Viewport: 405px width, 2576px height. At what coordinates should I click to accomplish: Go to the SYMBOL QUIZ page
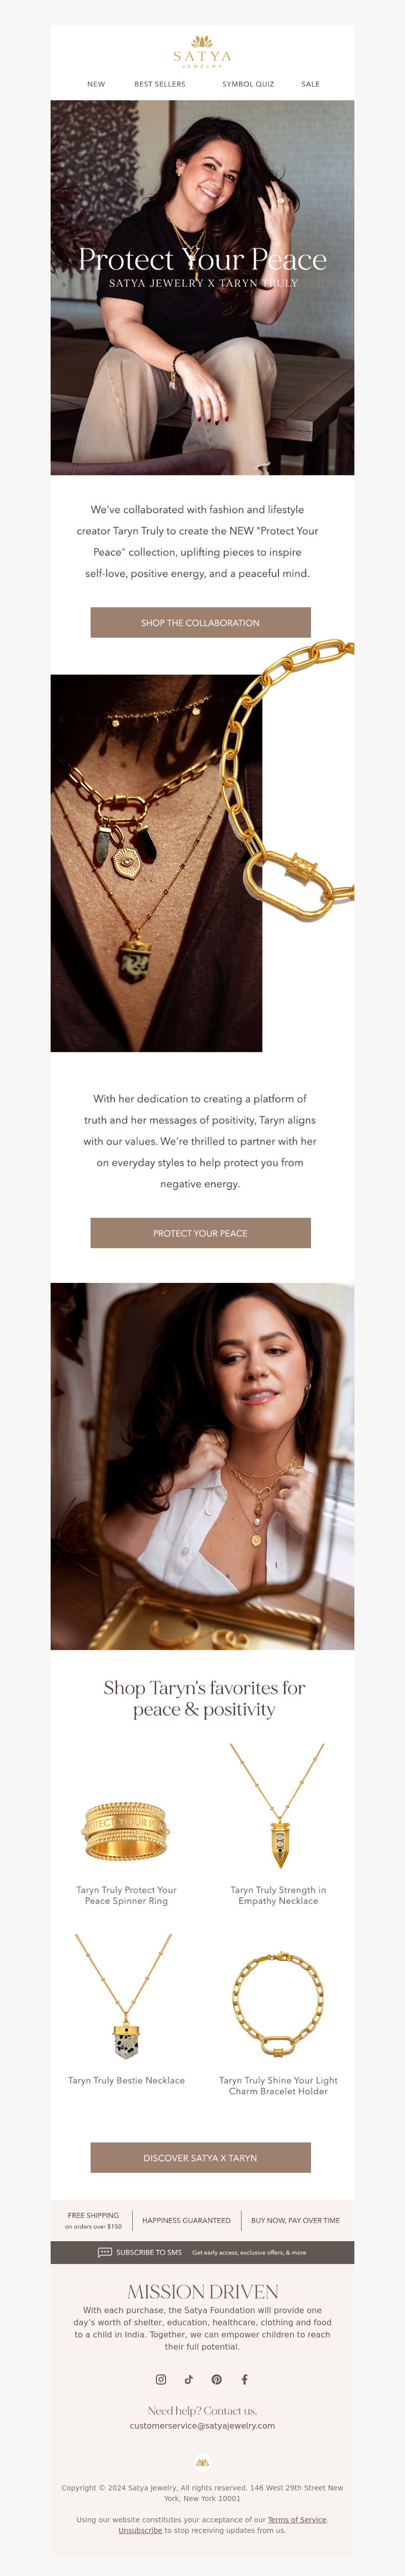coord(248,84)
